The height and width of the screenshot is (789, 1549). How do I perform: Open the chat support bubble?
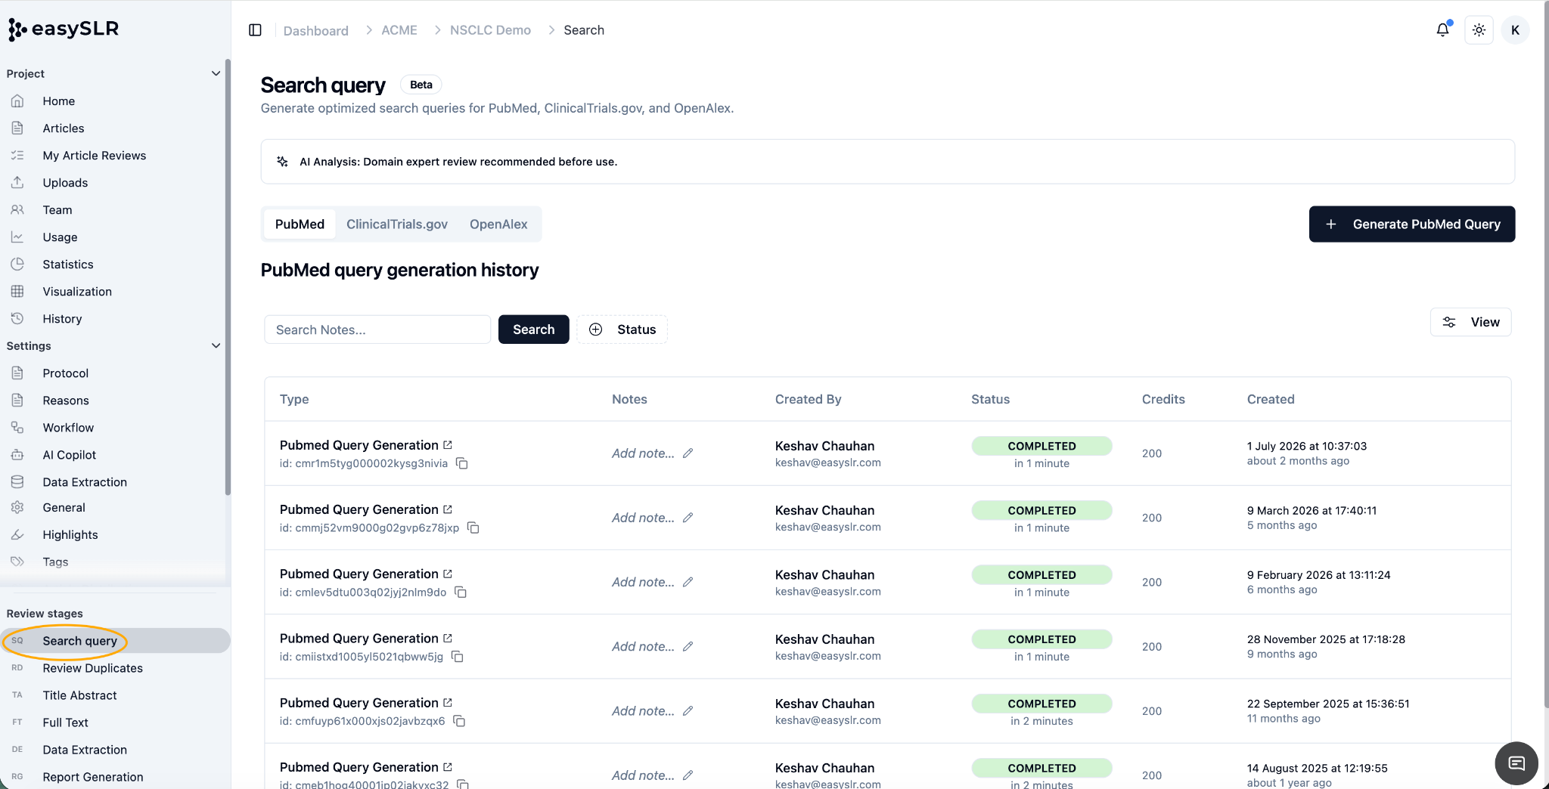point(1516,763)
